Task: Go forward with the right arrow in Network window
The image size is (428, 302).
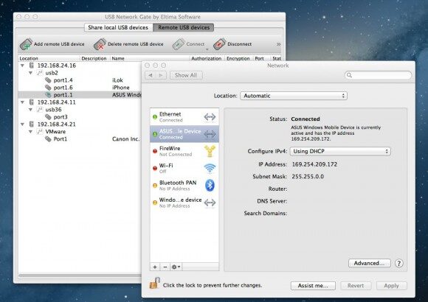Action: pos(161,75)
